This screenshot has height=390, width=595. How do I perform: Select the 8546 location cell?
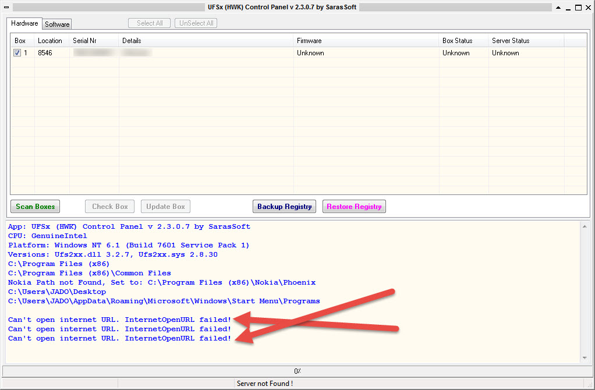click(45, 53)
